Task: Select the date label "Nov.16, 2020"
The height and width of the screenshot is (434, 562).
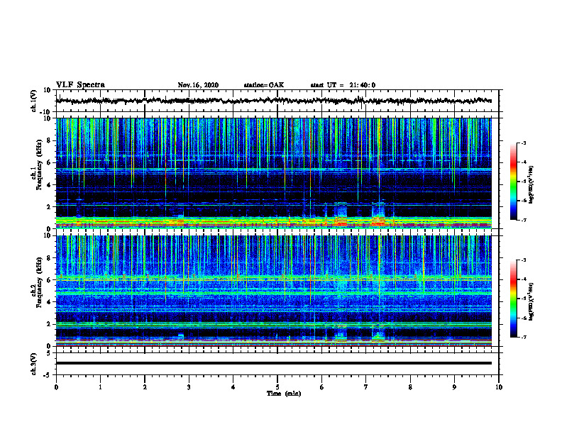Action: 198,85
